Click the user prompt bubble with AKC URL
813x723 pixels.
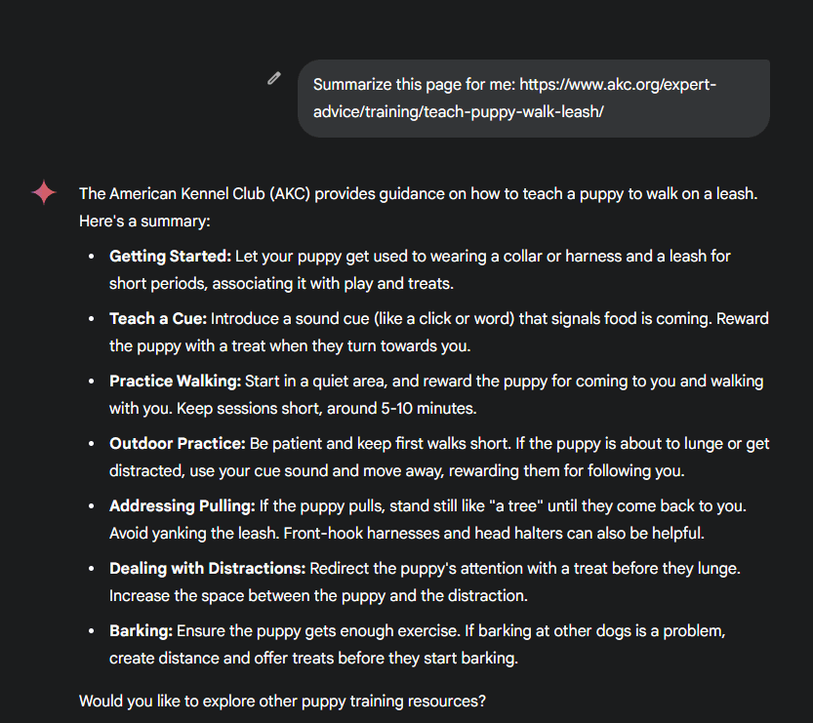pyautogui.click(x=533, y=99)
